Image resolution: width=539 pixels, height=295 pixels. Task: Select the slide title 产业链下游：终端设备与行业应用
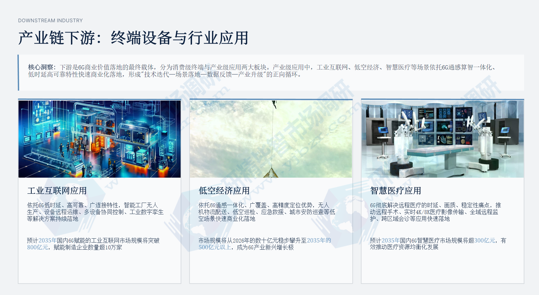133,38
